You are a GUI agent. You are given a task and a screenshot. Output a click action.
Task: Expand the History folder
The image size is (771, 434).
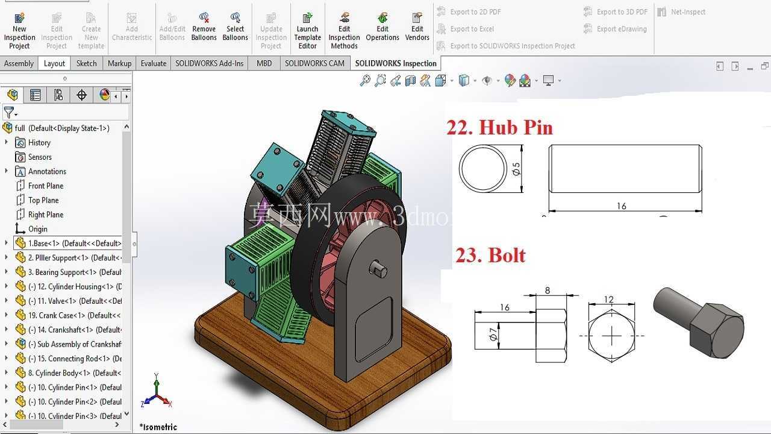tap(7, 142)
